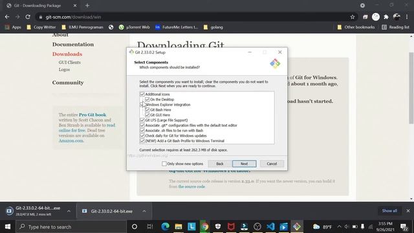Open the Chrome extensions puzzle icon
The width and height of the screenshot is (414, 233).
pyautogui.click(x=386, y=17)
